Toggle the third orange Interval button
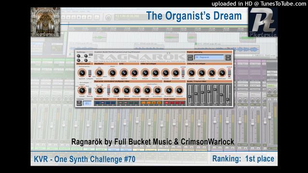Image resolution: width=308 pixels, height=173 pixels. pyautogui.click(x=154, y=102)
